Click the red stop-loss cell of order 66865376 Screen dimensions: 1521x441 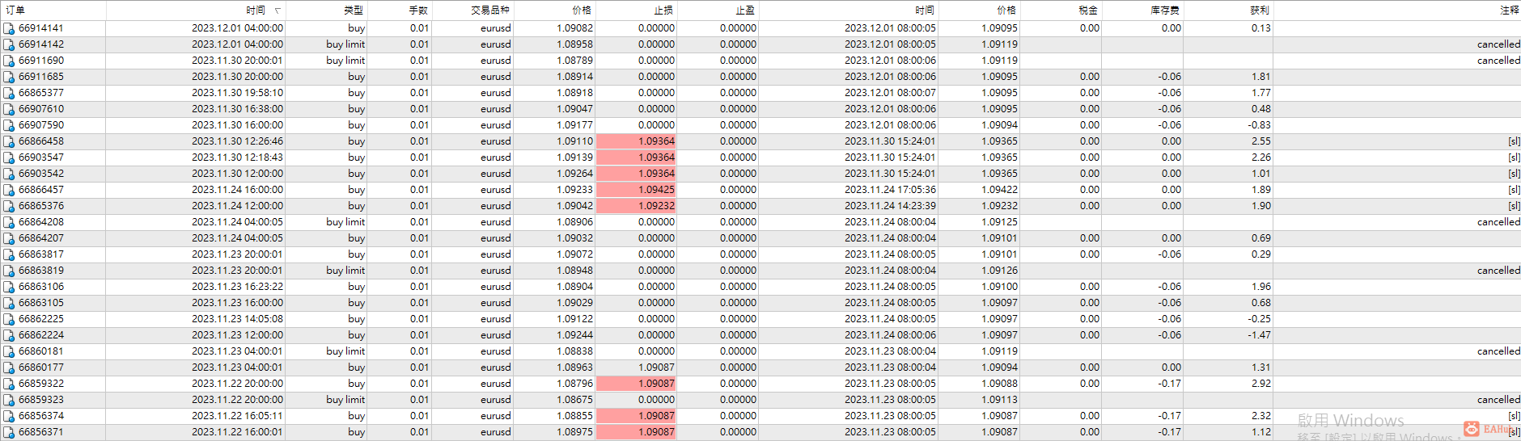pos(636,206)
